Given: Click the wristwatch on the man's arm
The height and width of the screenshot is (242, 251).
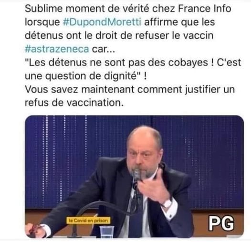Looking at the screenshot, I should pos(168,203).
